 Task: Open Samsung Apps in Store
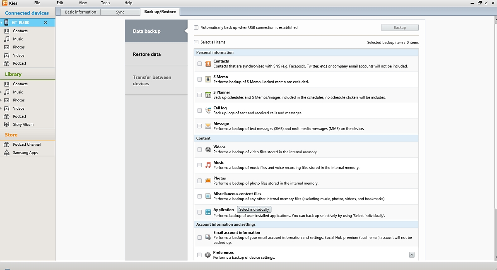[25, 152]
